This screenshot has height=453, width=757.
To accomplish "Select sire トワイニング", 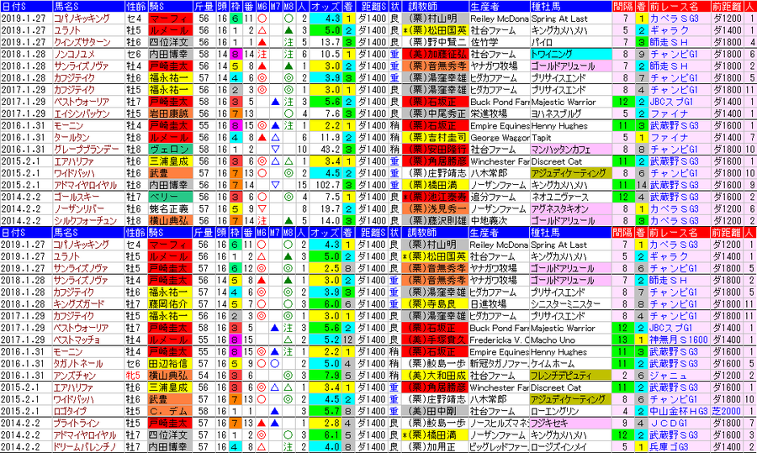I will coord(570,54).
